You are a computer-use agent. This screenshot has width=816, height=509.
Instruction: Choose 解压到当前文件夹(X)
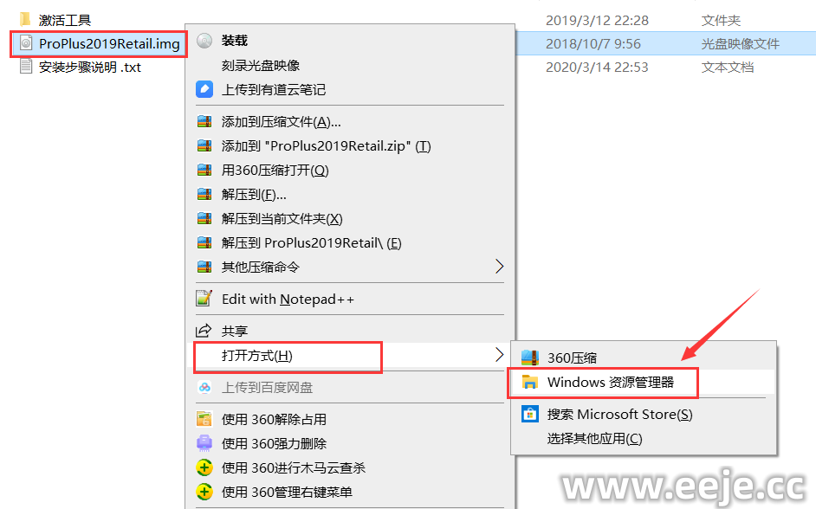coord(282,219)
